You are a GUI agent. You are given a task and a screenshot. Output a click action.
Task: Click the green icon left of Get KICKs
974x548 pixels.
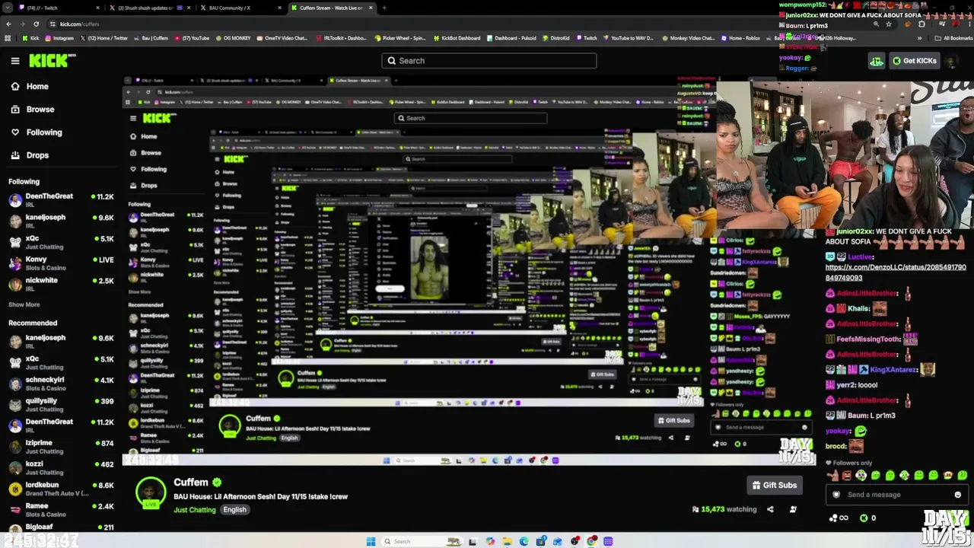(x=877, y=61)
